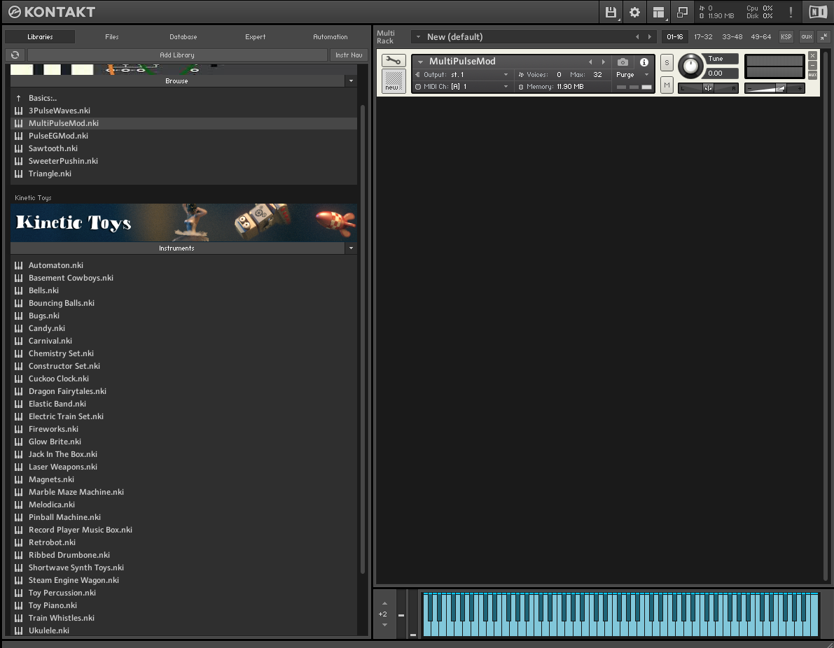Shift keyboard octave down arrow
This screenshot has width=834, height=648.
tap(384, 625)
